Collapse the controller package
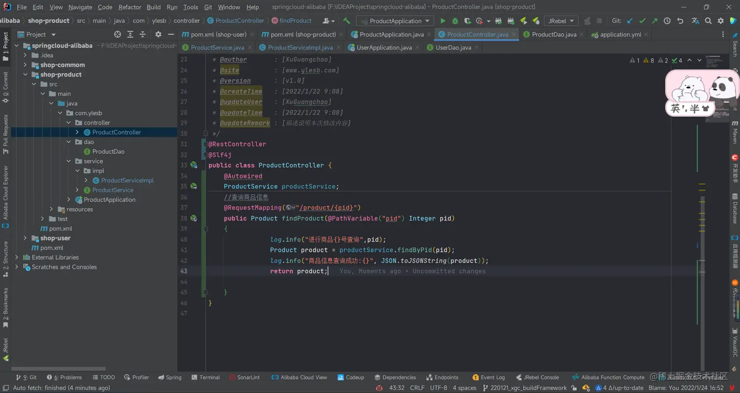Viewport: 740px width, 393px height. 69,123
